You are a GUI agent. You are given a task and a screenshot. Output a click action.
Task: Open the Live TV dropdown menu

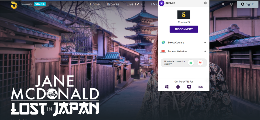[x=134, y=4]
